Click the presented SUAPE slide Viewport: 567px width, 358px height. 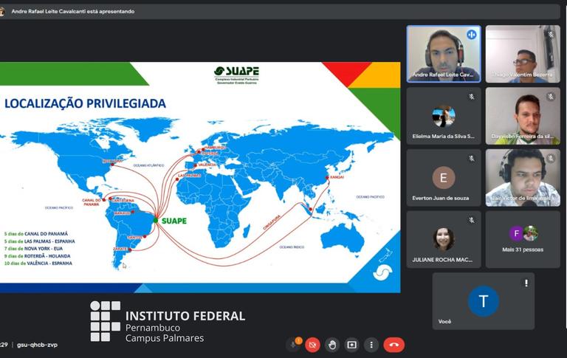pos(199,177)
